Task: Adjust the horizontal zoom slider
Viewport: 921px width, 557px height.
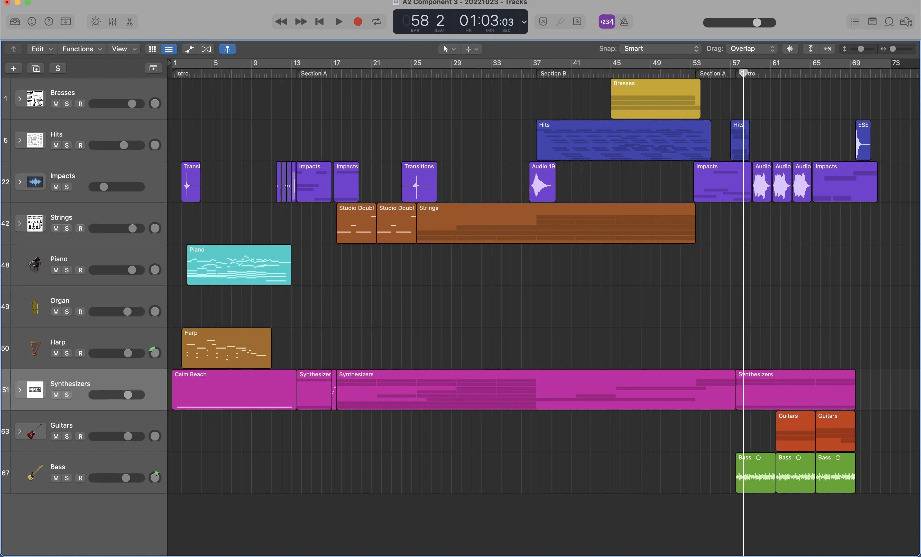Action: point(893,49)
